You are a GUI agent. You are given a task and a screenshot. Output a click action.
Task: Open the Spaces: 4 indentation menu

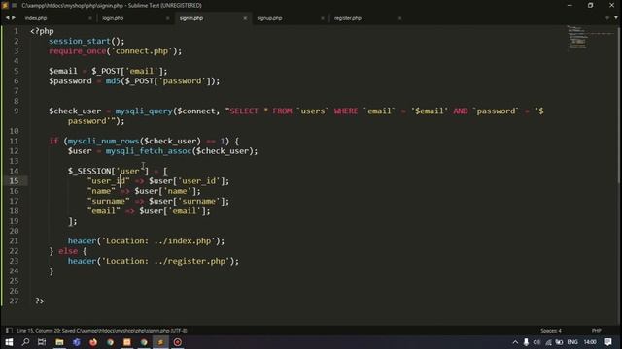point(551,330)
